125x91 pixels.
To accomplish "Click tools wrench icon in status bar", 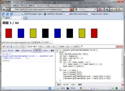I will 110,88.
